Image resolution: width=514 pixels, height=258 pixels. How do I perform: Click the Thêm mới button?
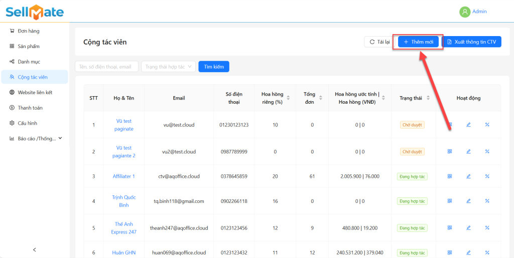418,42
